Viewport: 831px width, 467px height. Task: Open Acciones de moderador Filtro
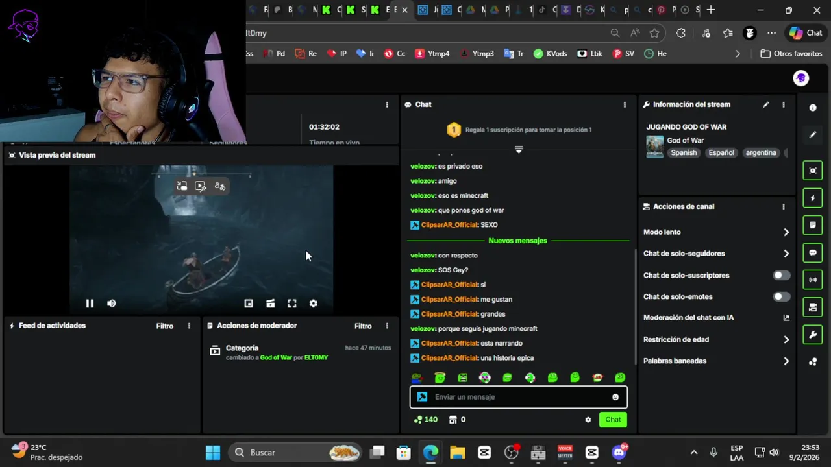point(363,326)
